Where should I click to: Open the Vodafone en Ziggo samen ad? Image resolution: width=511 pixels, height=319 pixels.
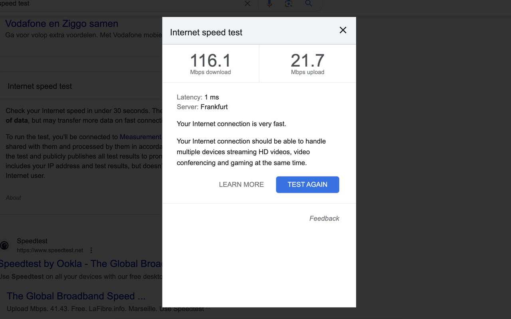62,24
